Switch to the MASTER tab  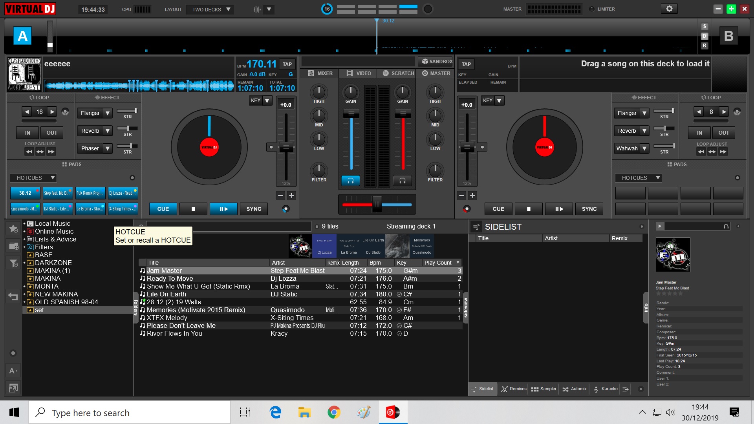pyautogui.click(x=436, y=73)
